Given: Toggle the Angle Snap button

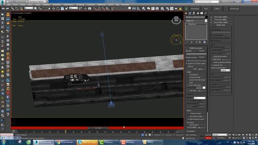Looking at the screenshot, I should (x=99, y=8).
